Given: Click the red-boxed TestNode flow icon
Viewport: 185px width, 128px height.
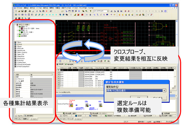Looking at the screenshot, I should tap(71, 105).
